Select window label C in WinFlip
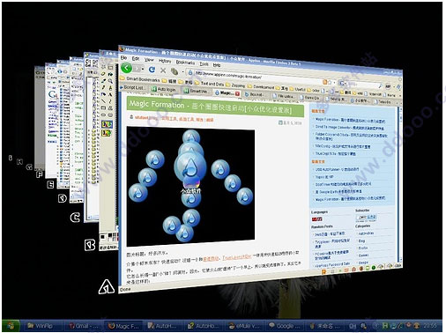 coord(75,218)
